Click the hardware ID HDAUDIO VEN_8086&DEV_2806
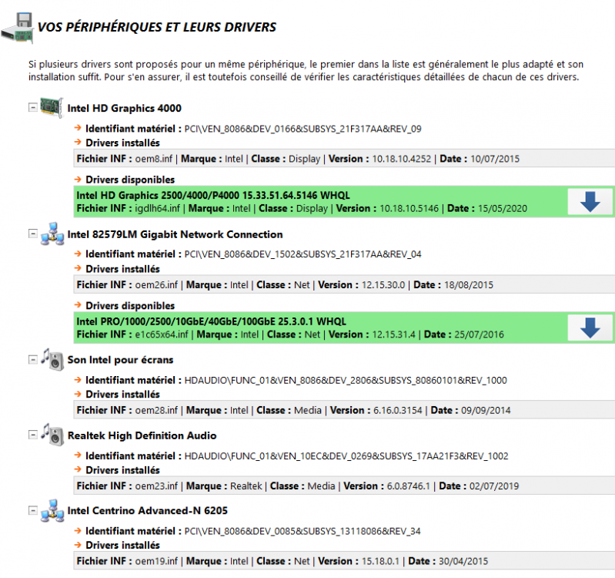 [346, 381]
